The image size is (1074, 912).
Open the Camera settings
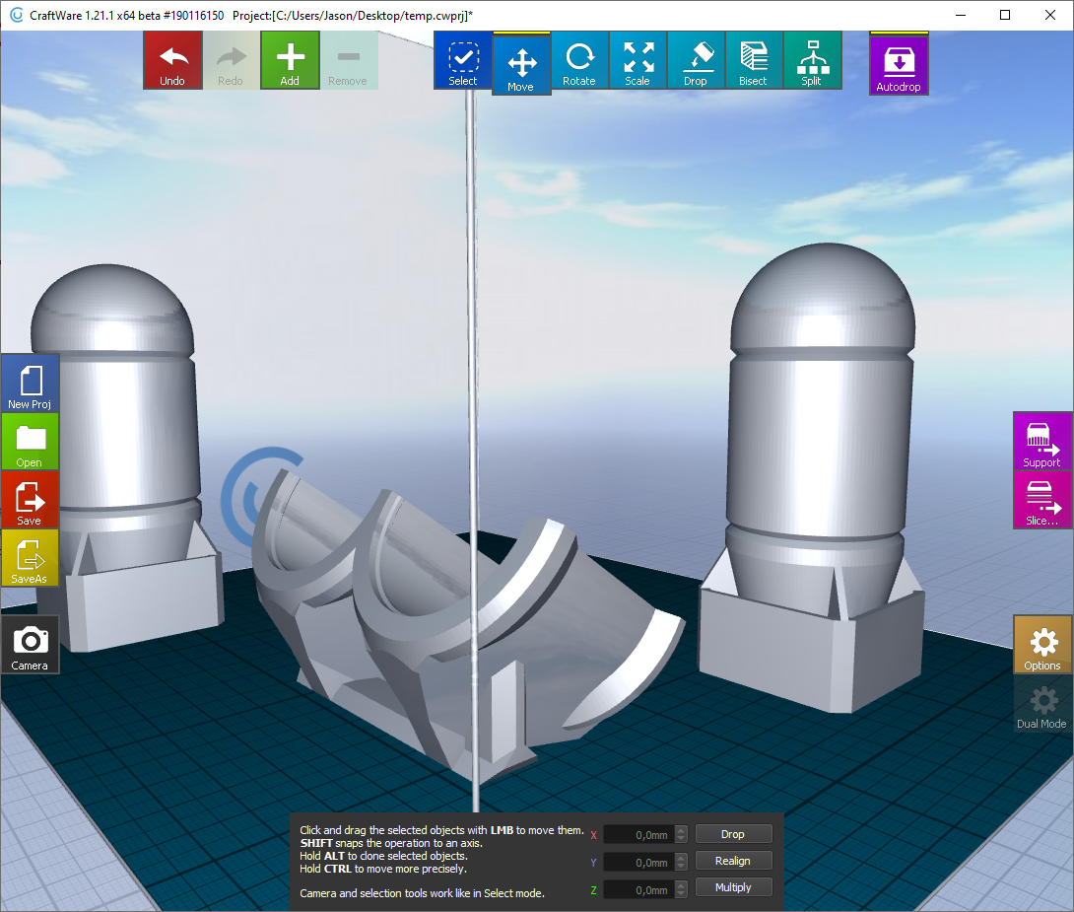coord(30,645)
